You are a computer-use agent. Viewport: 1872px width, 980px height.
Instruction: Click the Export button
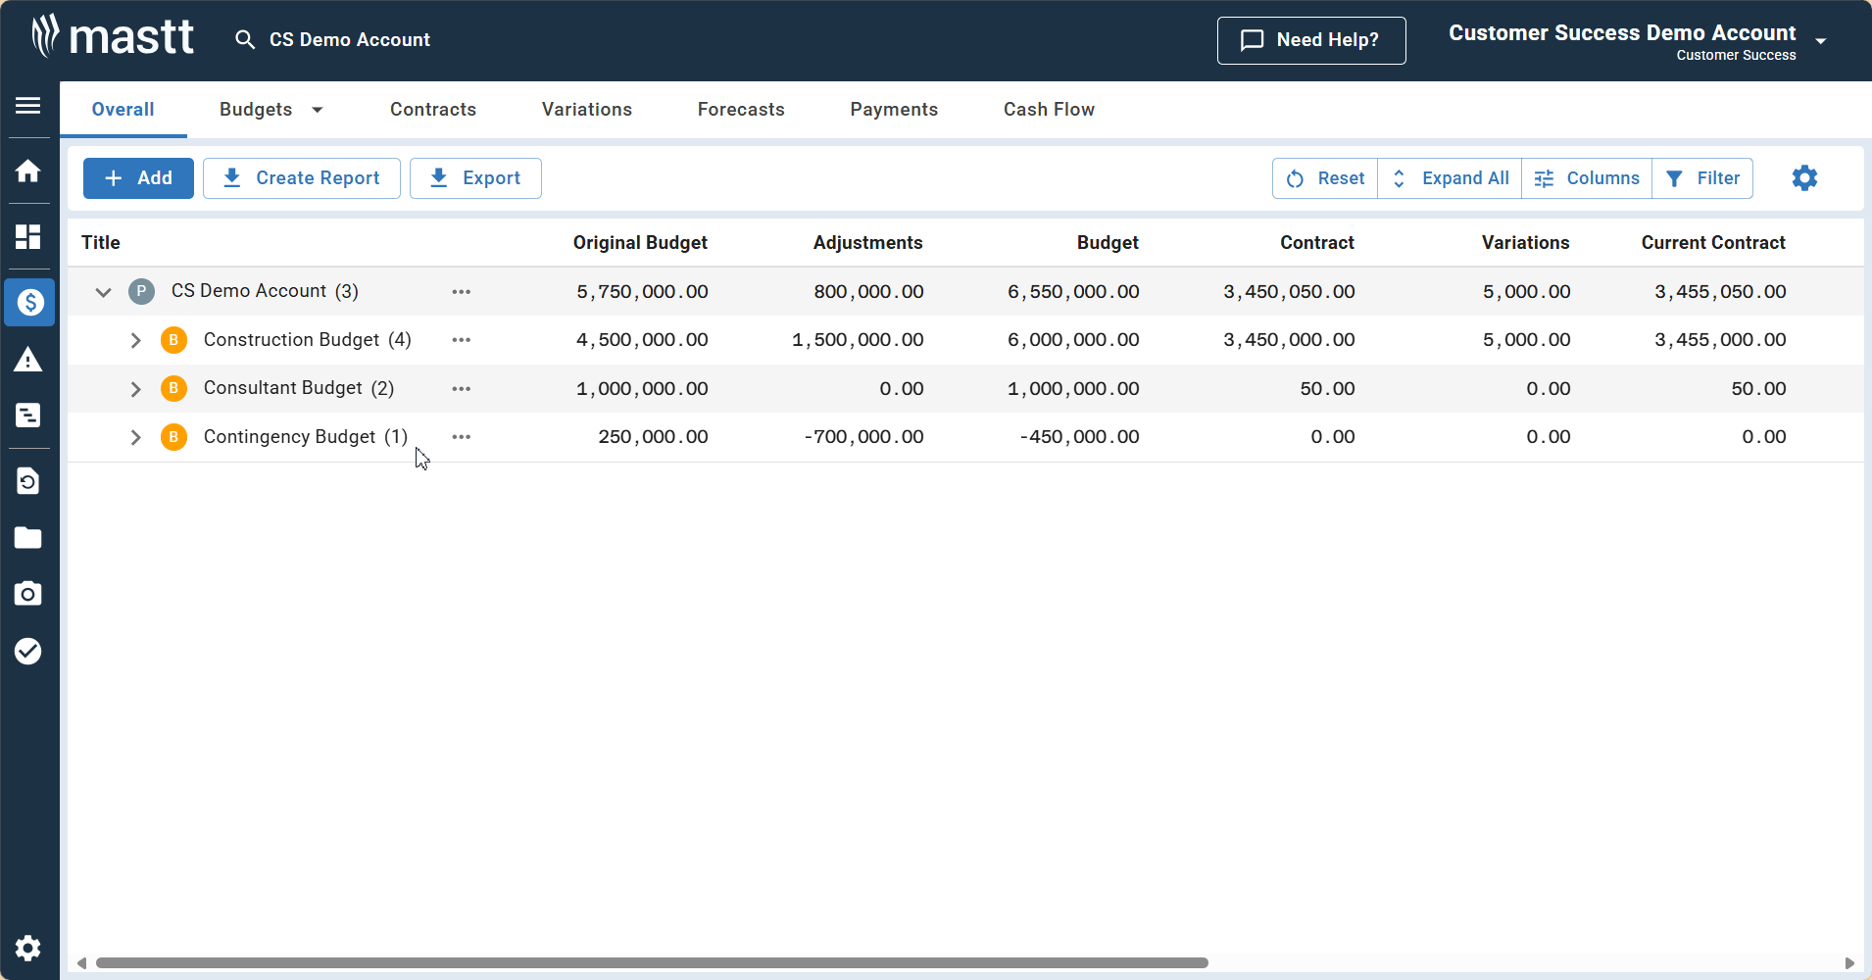click(475, 178)
